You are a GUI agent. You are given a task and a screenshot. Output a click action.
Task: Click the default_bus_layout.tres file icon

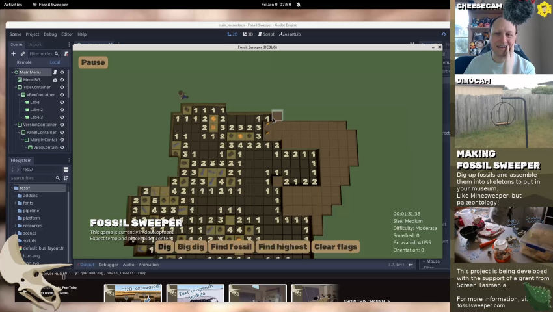[20, 248]
